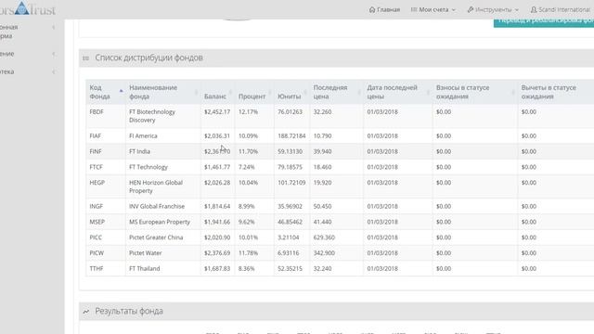594x334 pixels.
Task: Open the Инструменты dropdown menu
Action: (x=493, y=9)
